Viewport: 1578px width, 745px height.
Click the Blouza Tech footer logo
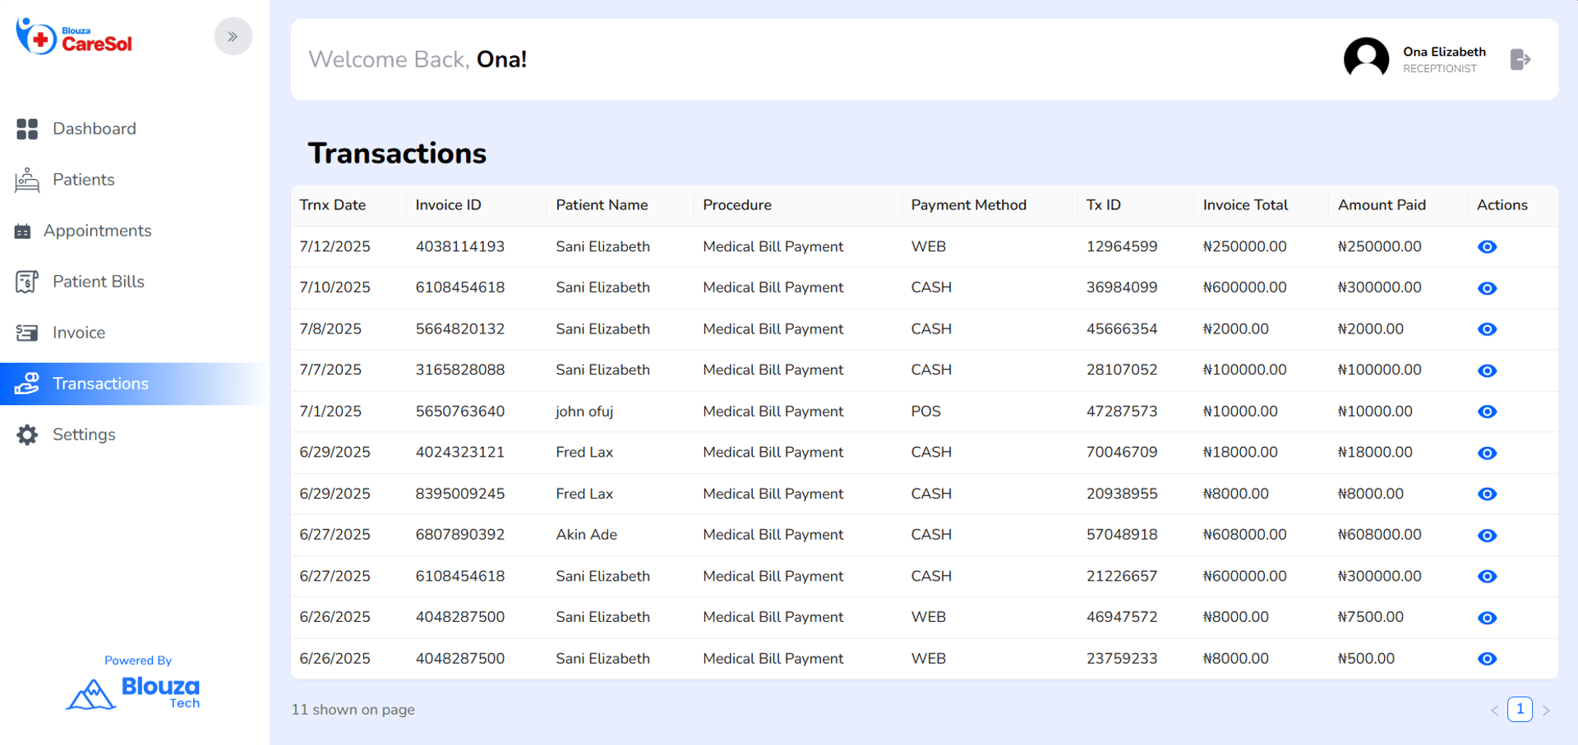pyautogui.click(x=134, y=692)
